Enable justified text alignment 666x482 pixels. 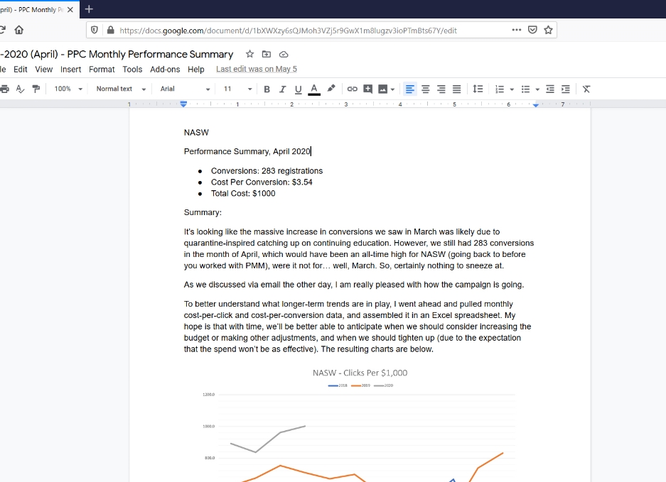point(456,89)
